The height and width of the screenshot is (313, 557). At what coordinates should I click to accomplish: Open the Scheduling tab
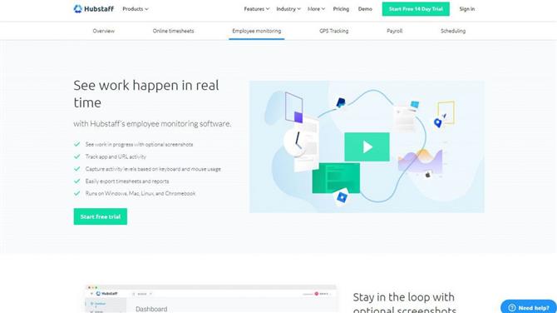(453, 31)
